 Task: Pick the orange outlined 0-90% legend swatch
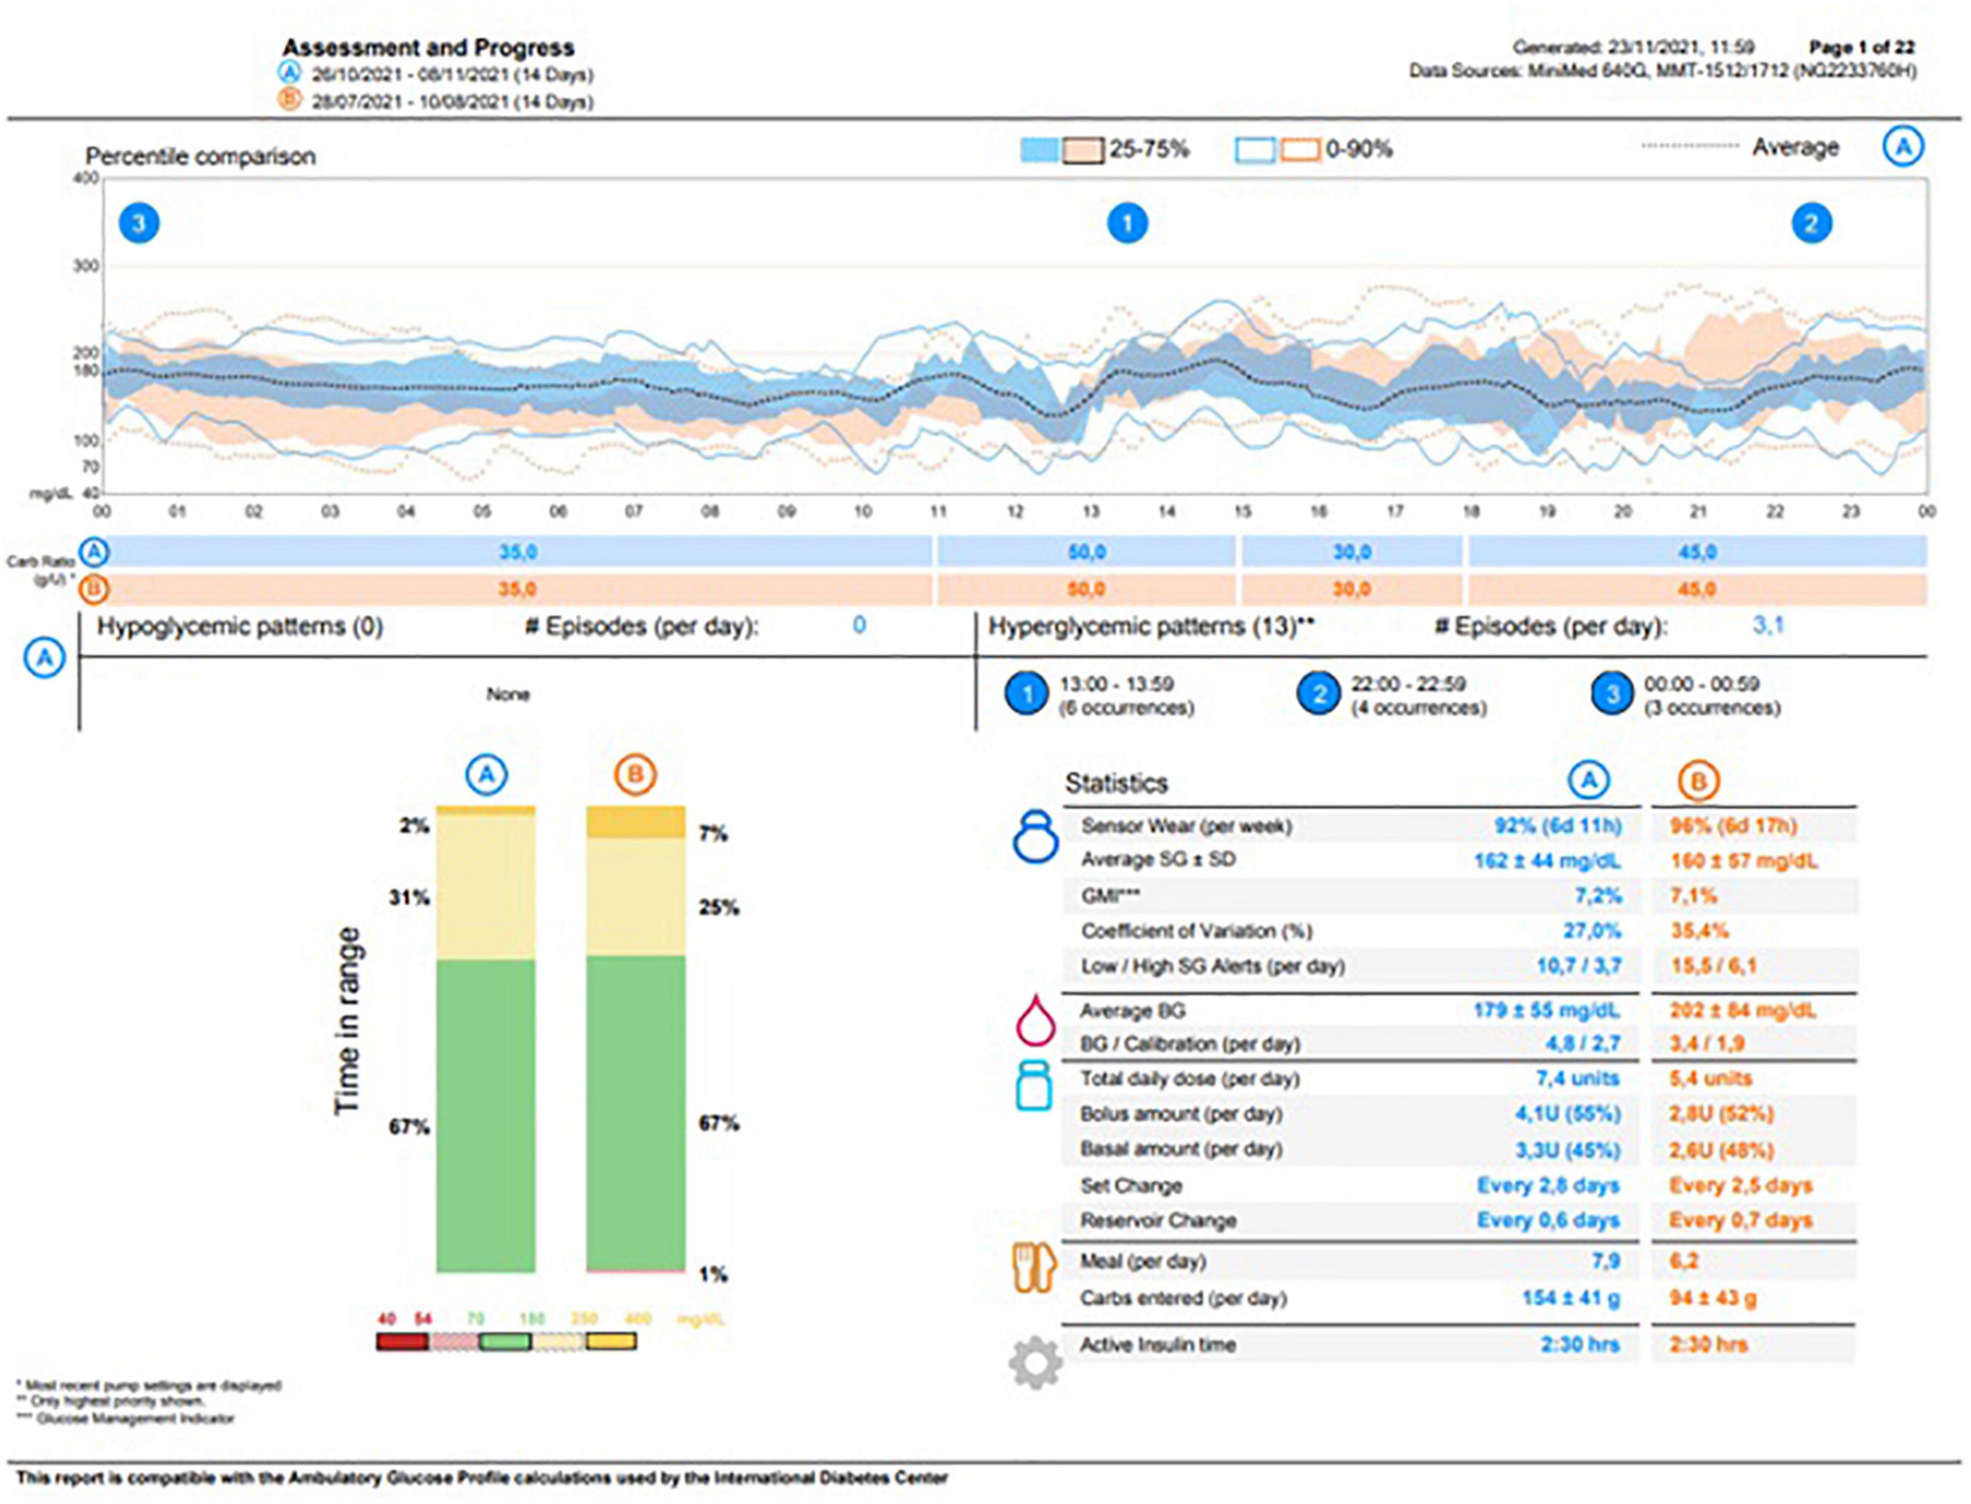click(1299, 151)
